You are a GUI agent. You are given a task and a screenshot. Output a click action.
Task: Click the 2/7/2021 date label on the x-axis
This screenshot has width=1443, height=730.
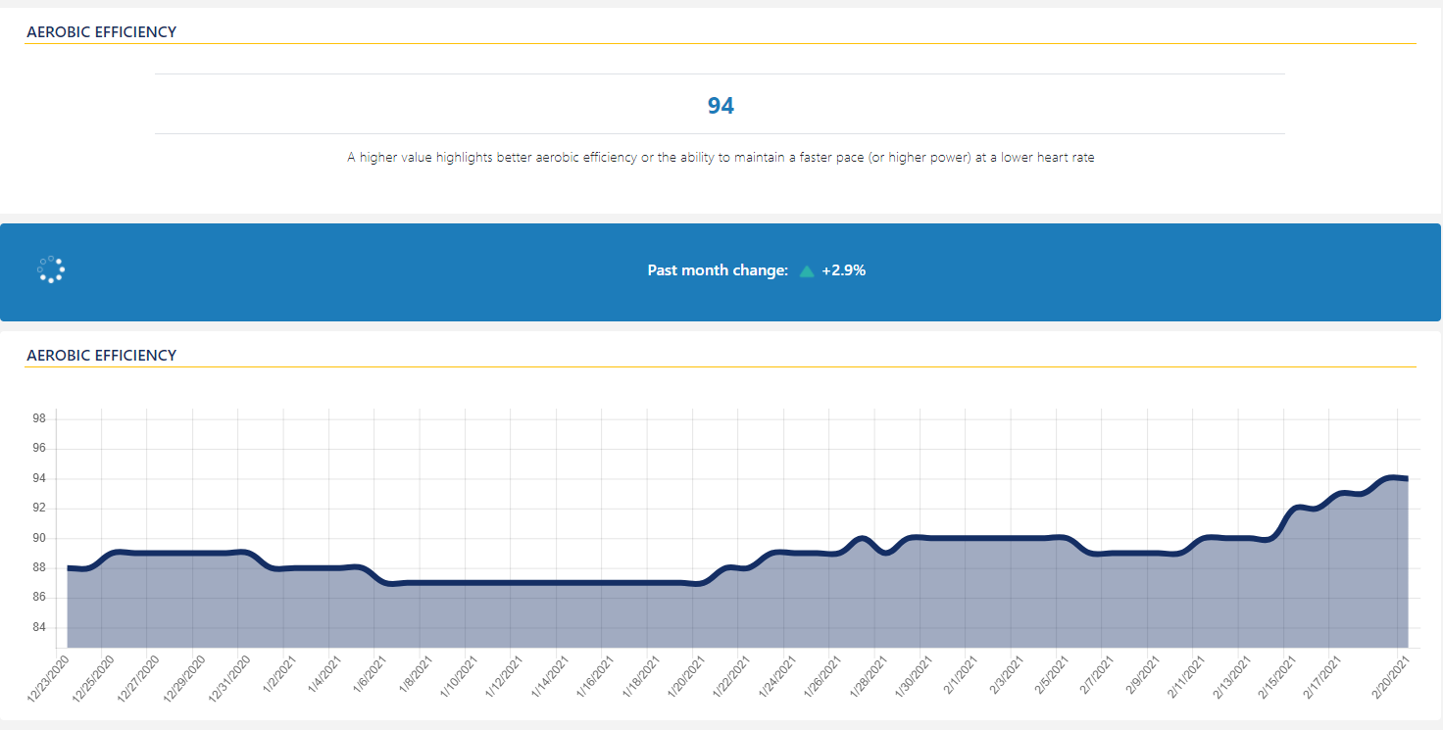point(1098,674)
